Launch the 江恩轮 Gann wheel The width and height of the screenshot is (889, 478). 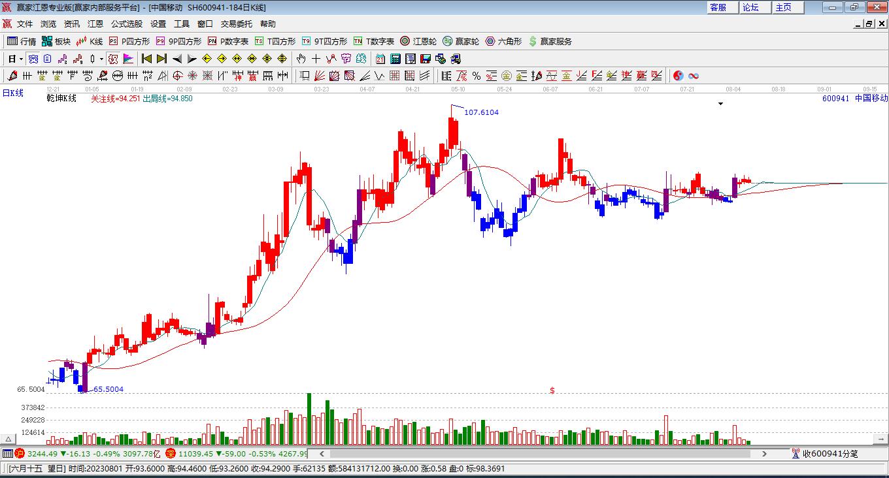[418, 41]
